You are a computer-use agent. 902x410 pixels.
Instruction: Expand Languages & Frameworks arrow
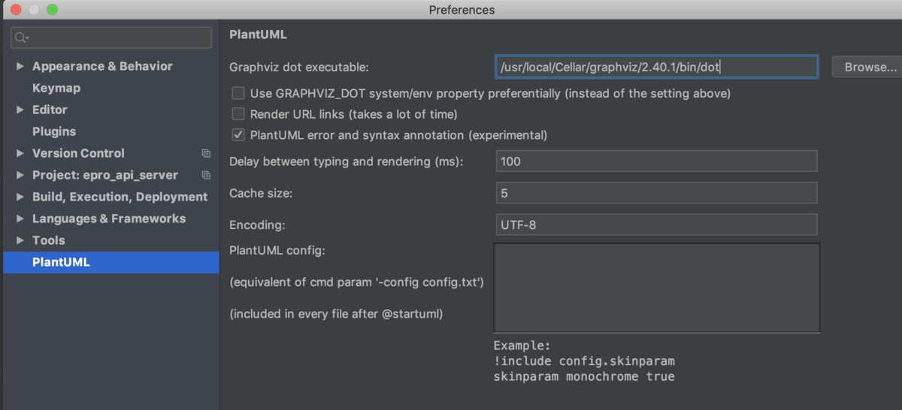click(x=20, y=219)
